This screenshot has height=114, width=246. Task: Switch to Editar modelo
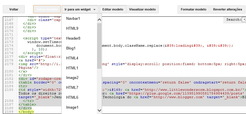pos(113,9)
